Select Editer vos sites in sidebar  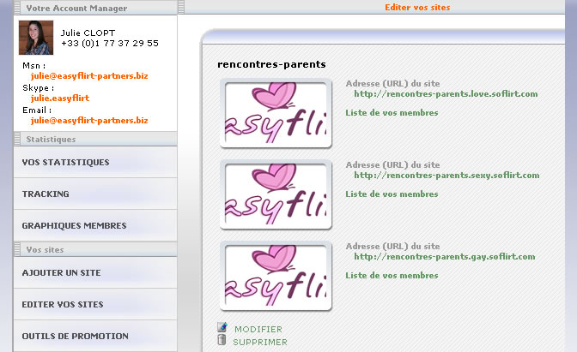tap(95, 304)
